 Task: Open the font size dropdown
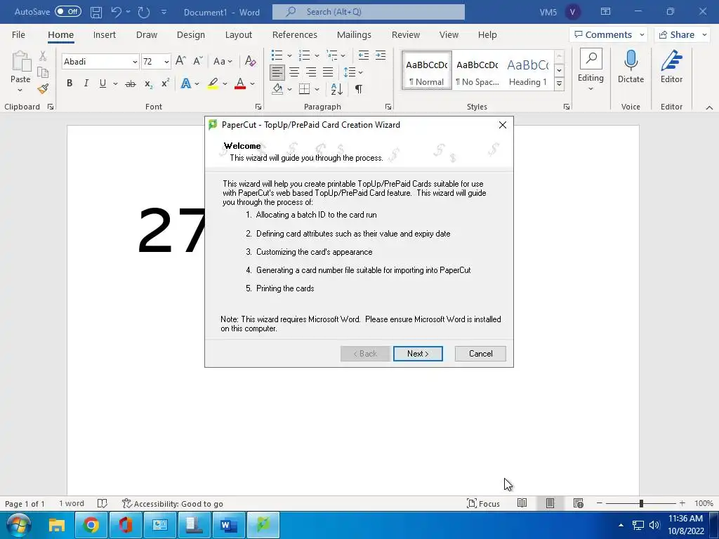click(166, 62)
